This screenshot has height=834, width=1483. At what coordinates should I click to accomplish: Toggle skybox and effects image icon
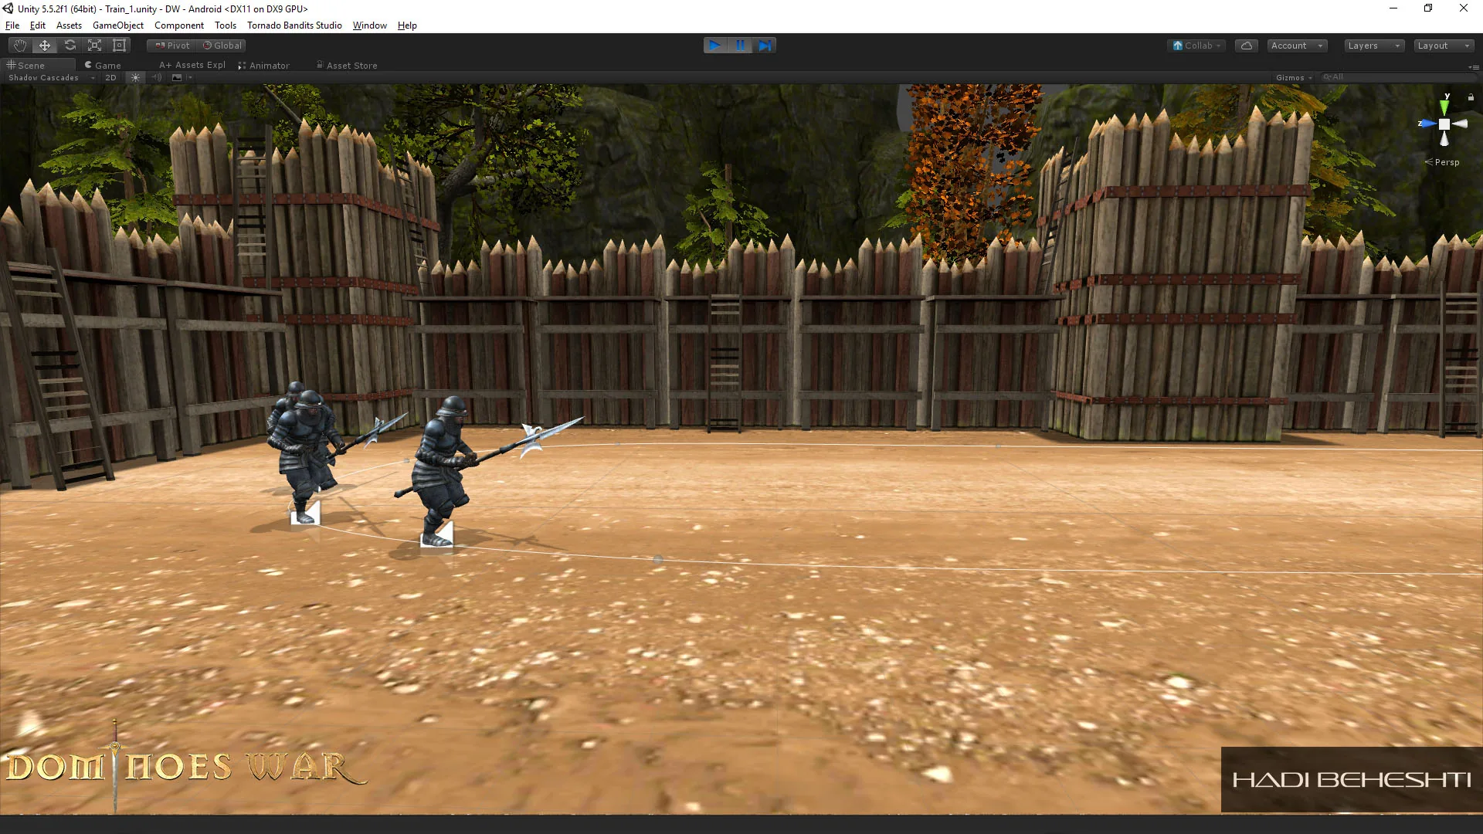pos(177,77)
